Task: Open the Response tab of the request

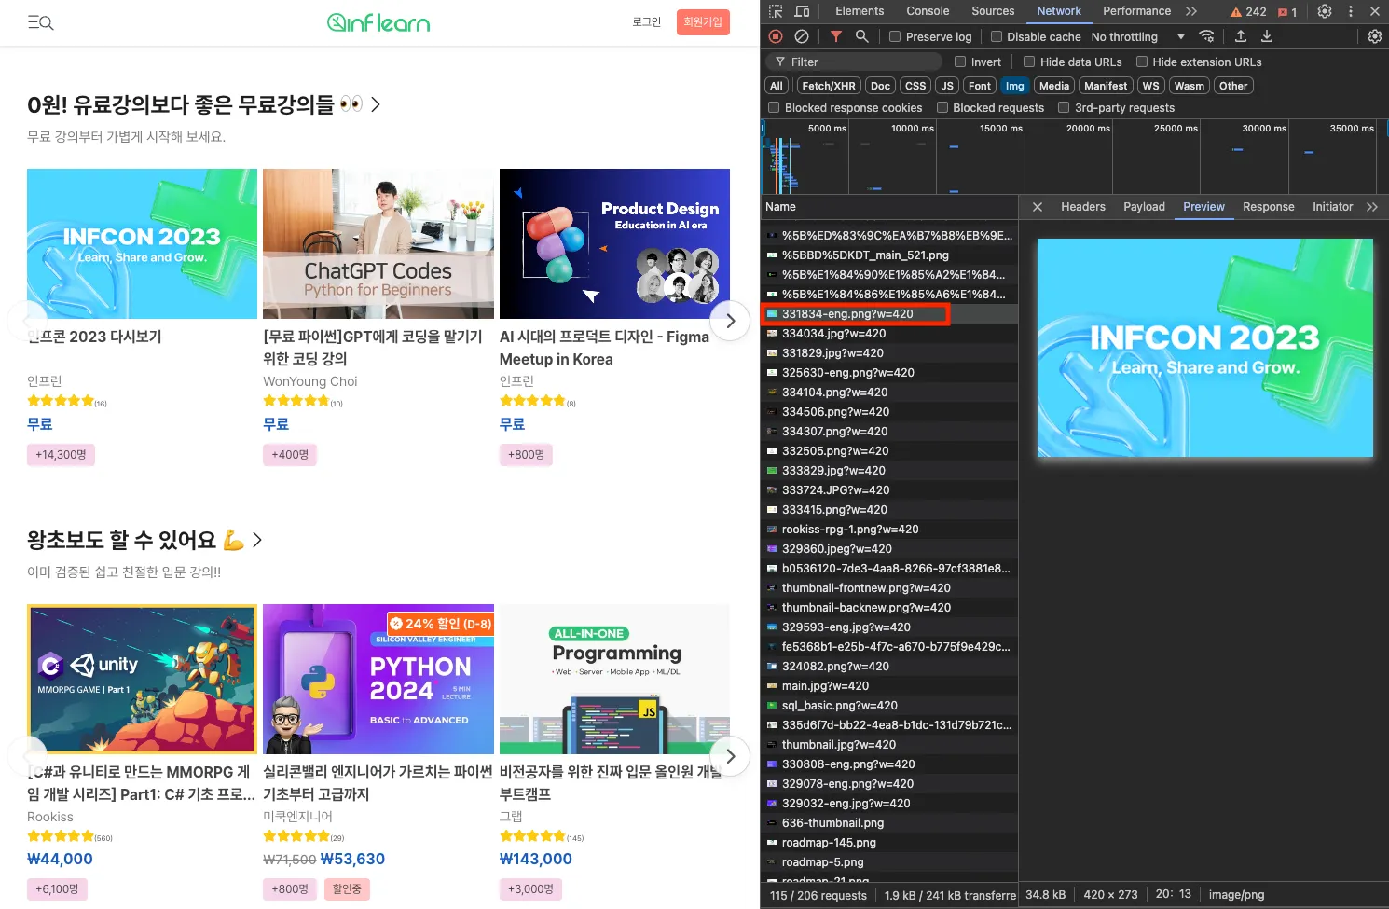Action: [1269, 207]
